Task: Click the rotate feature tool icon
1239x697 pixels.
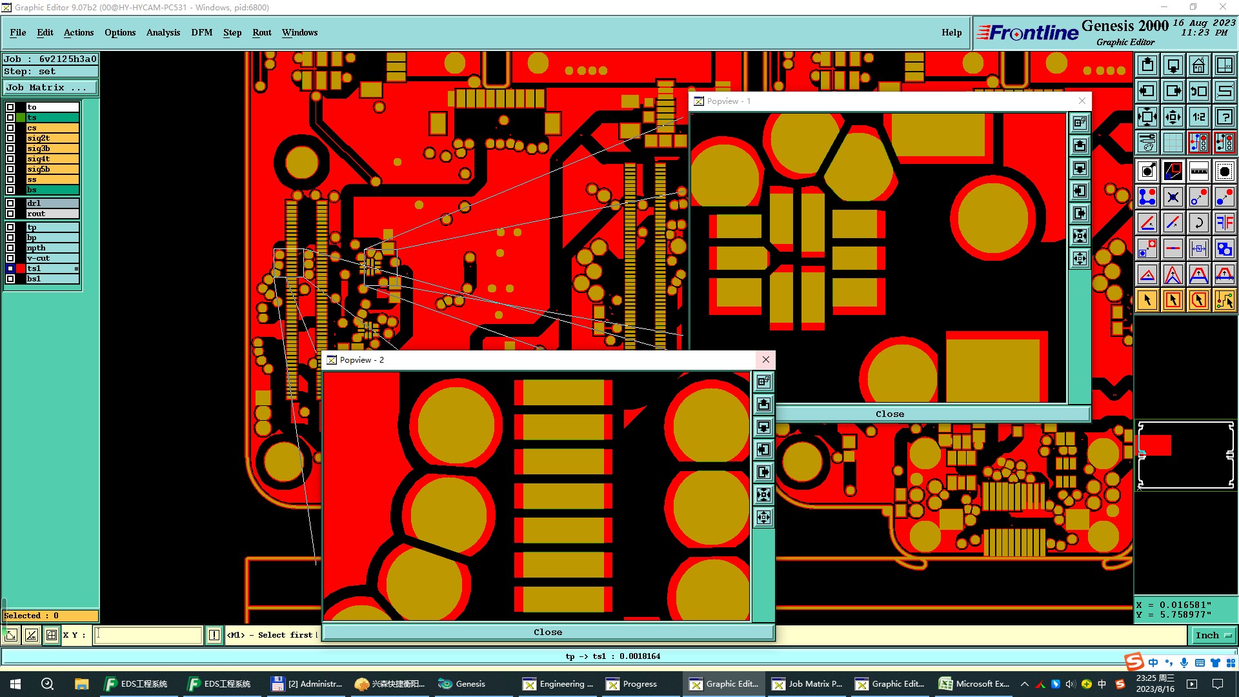Action: point(1198,223)
